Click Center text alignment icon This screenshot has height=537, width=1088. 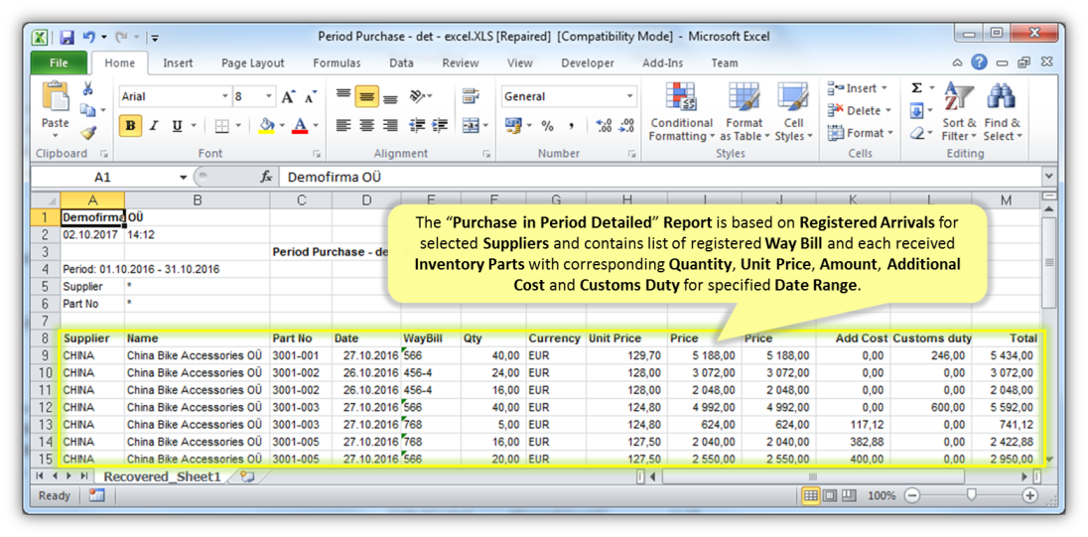tap(367, 126)
